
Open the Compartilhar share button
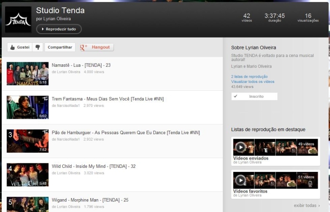pyautogui.click(x=60, y=47)
